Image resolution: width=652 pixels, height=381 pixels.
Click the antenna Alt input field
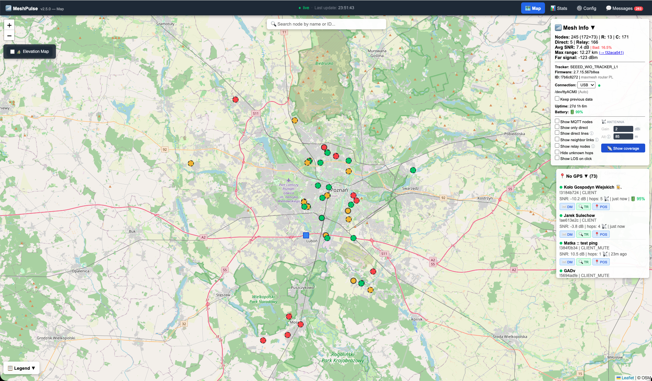(x=623, y=136)
